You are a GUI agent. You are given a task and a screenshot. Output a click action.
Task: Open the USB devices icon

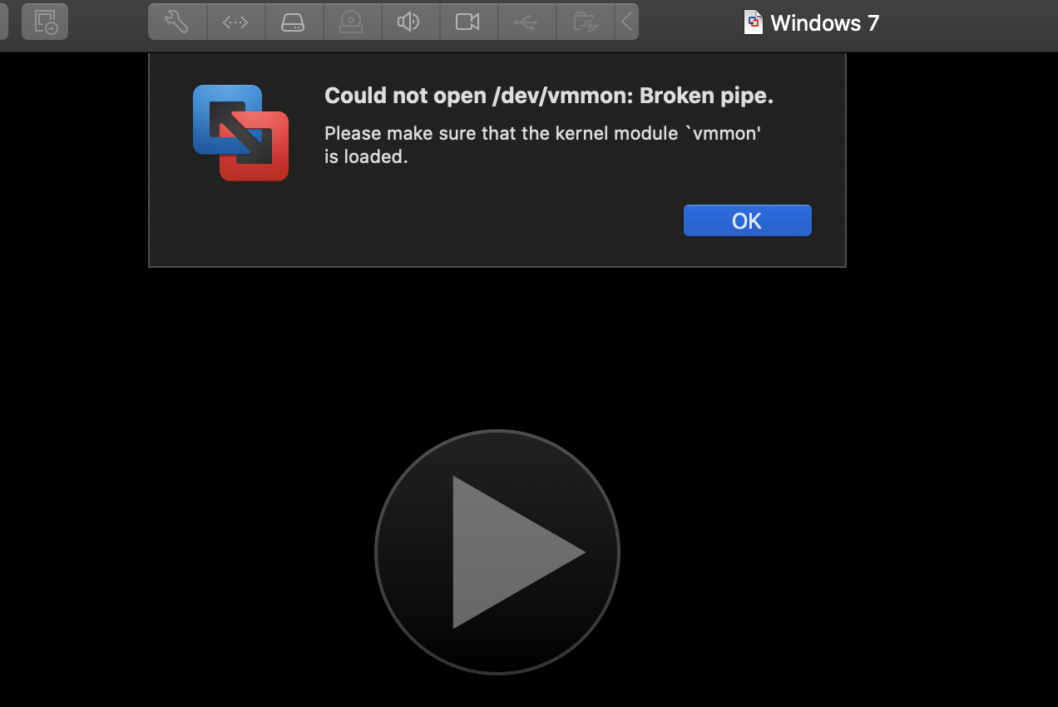coord(527,22)
